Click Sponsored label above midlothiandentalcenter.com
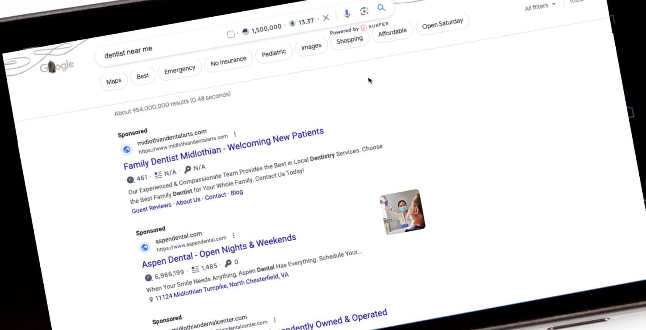This screenshot has height=330, width=646. click(167, 320)
